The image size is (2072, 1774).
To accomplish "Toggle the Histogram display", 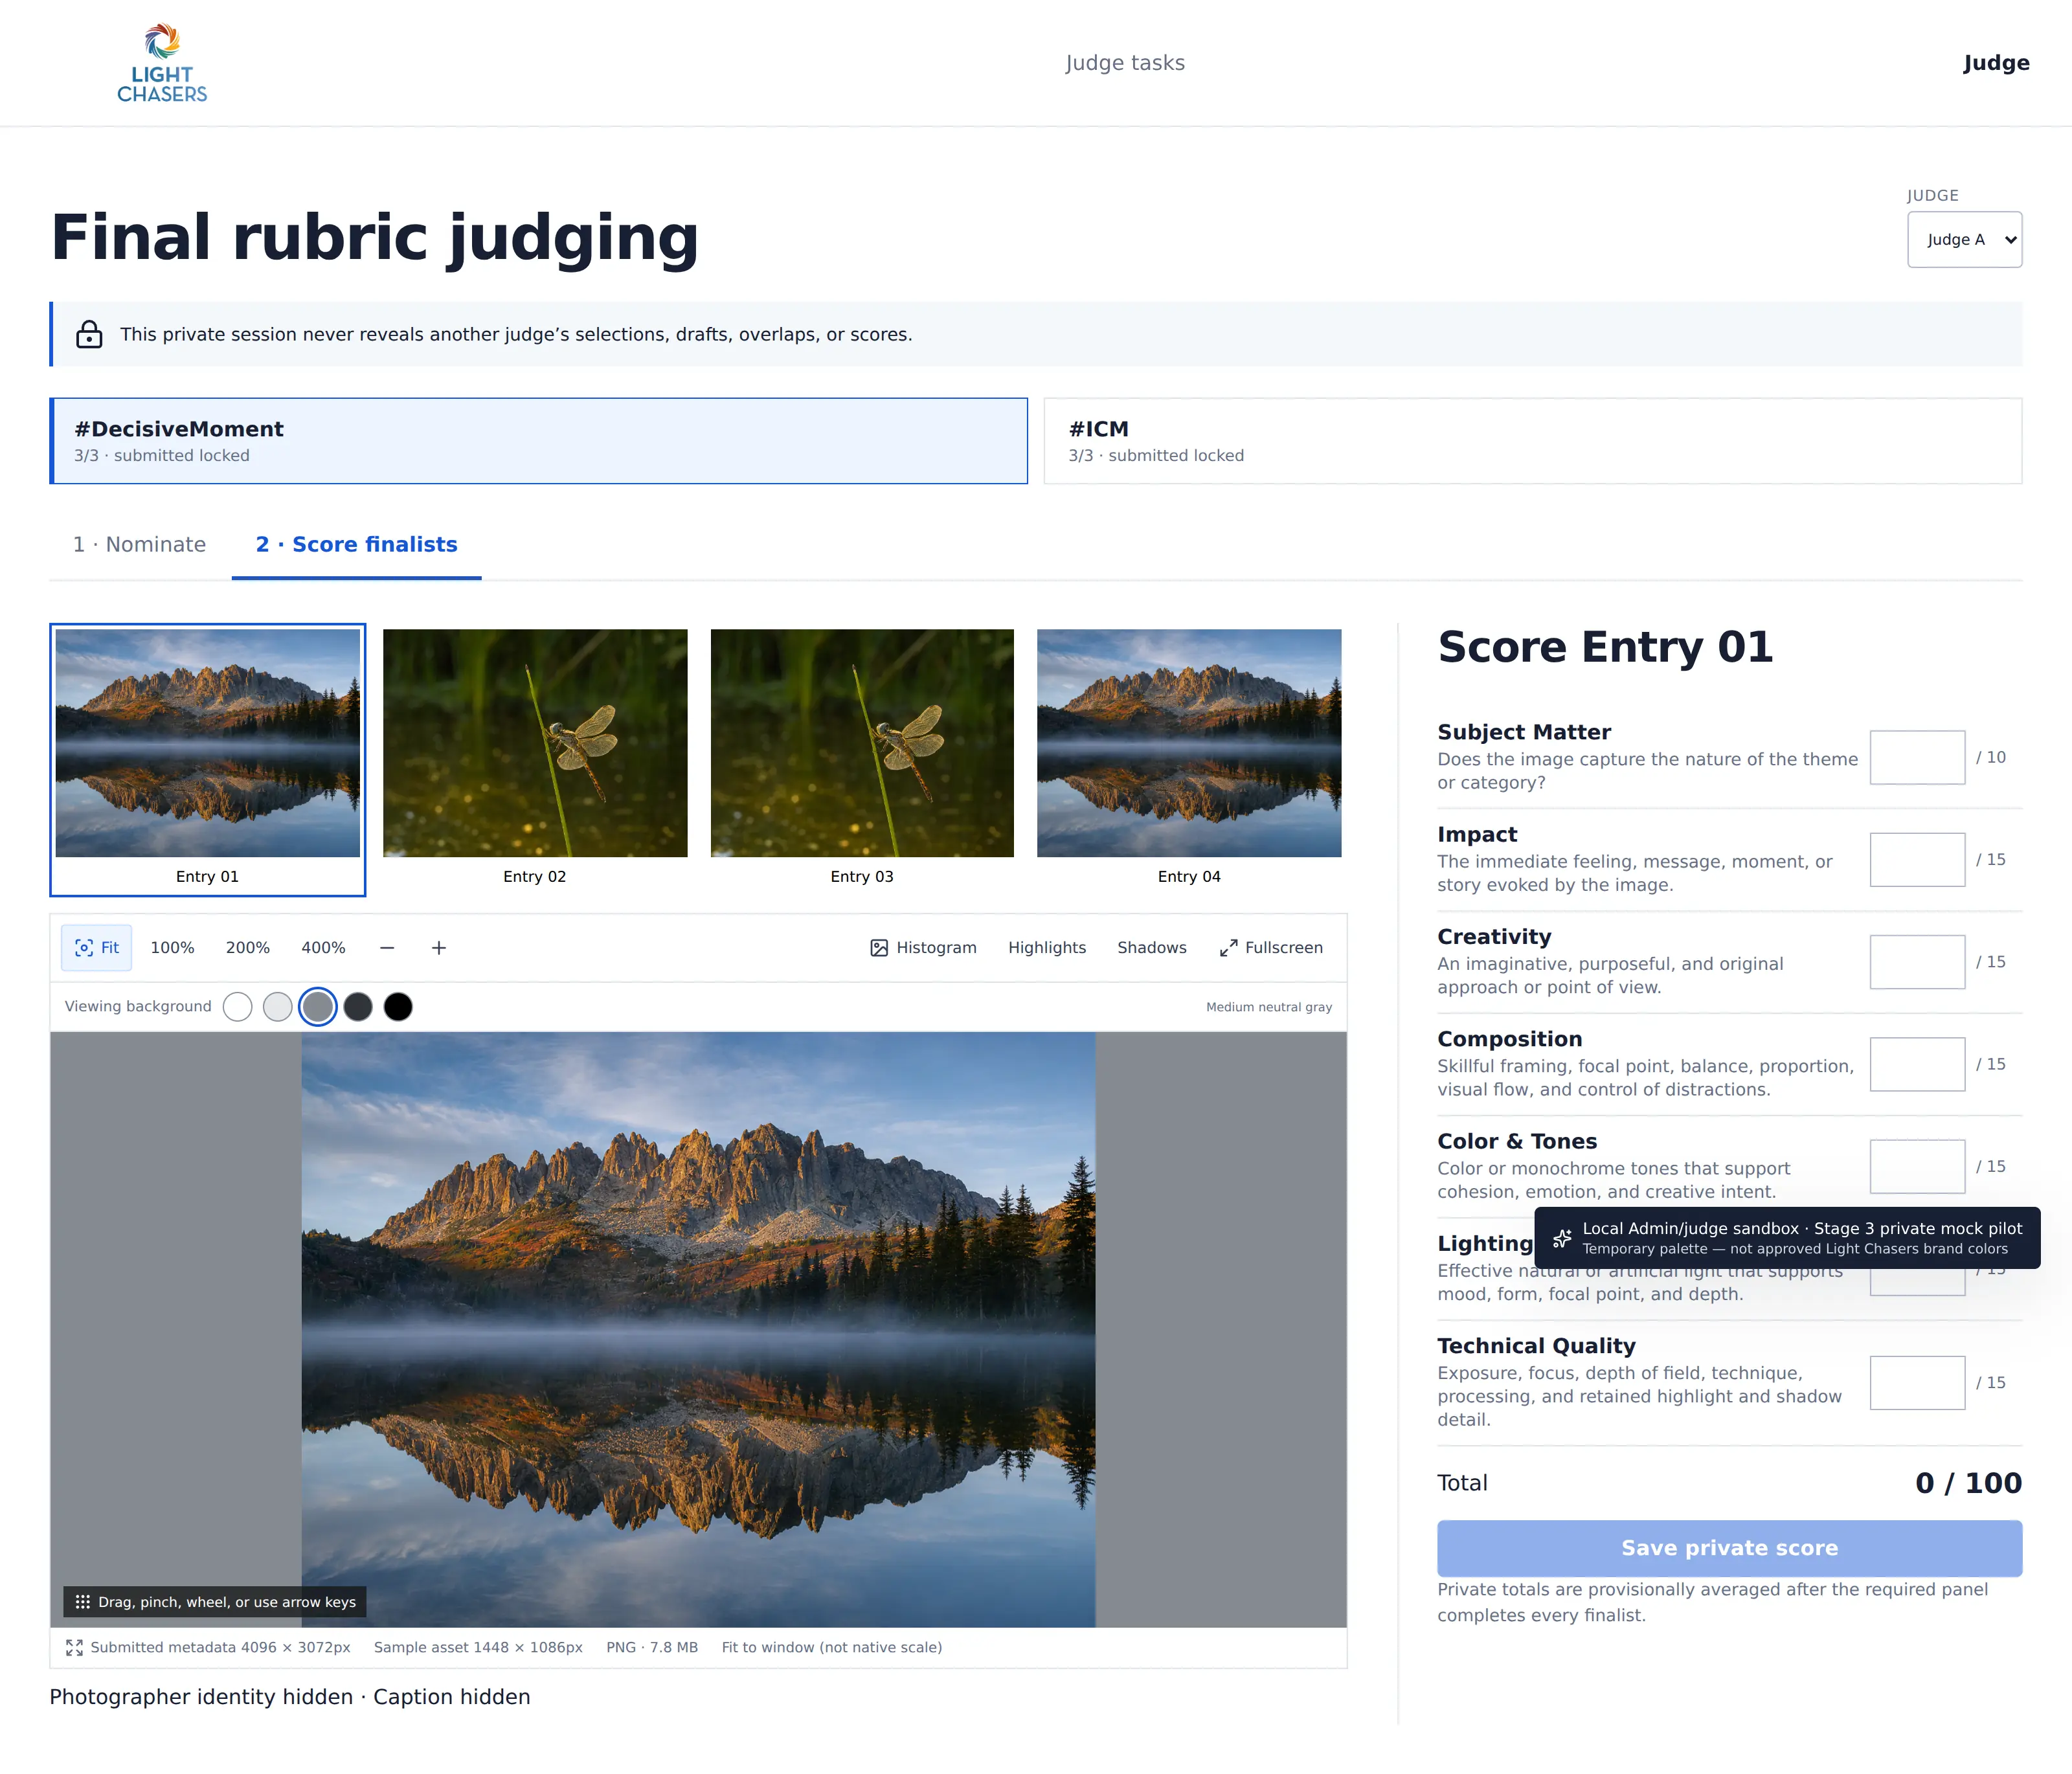I will point(923,948).
